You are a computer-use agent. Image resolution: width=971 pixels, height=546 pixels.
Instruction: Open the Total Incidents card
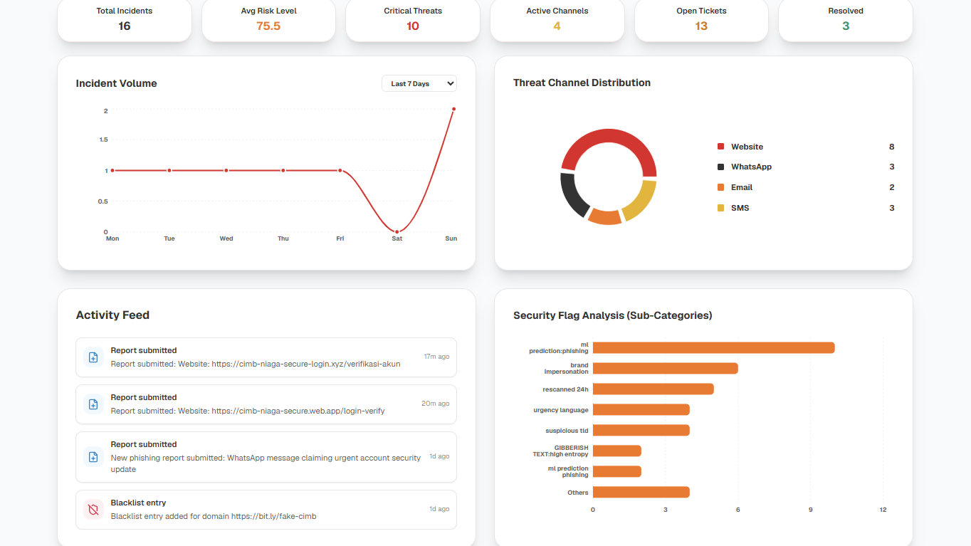[125, 20]
